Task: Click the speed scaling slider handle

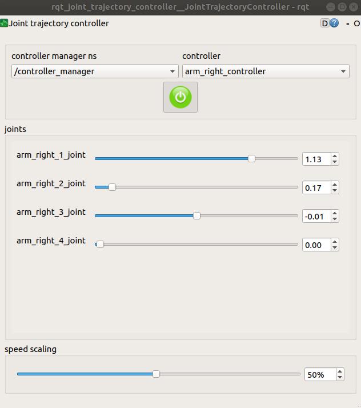Action: [156, 374]
